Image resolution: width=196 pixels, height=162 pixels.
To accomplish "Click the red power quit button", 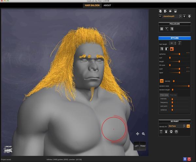I will point(189,159).
